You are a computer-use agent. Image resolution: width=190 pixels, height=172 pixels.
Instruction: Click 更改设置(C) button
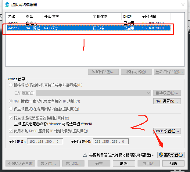coord(171,155)
